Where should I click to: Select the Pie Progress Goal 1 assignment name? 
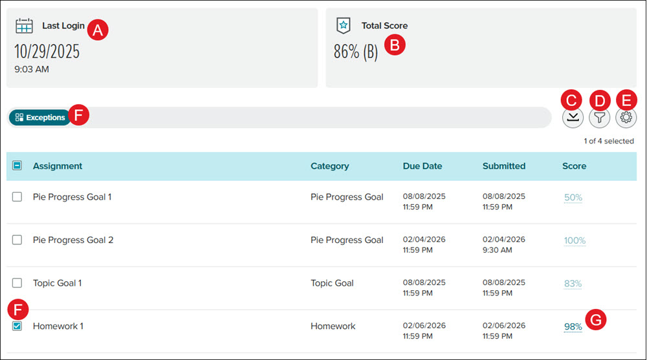coord(72,197)
